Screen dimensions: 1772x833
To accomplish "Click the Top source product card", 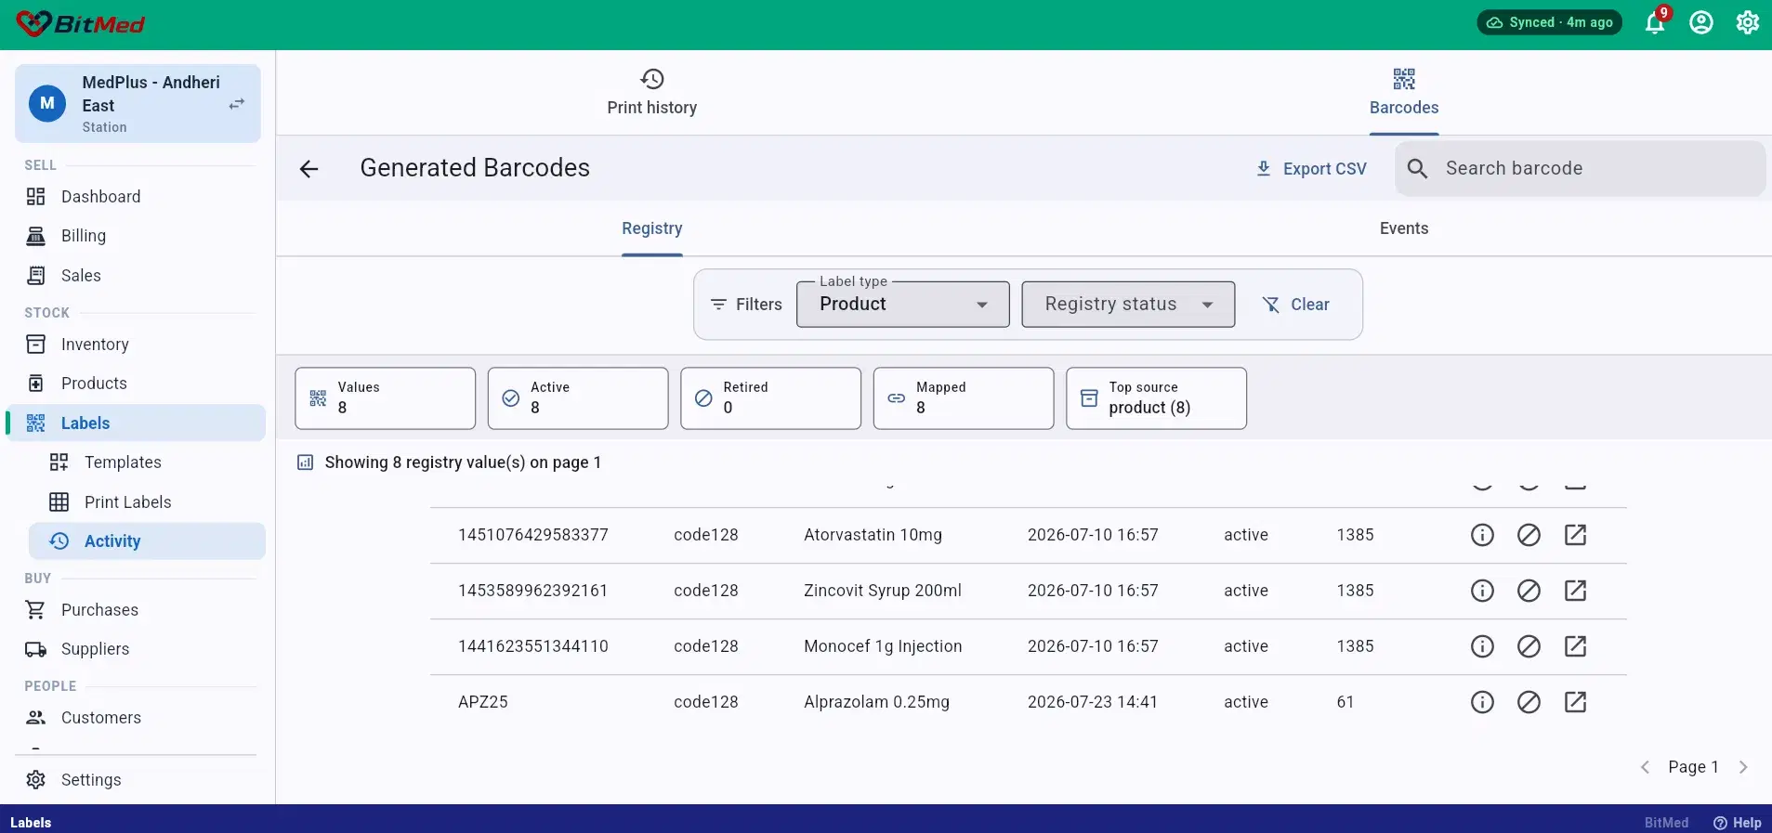I will (x=1156, y=398).
